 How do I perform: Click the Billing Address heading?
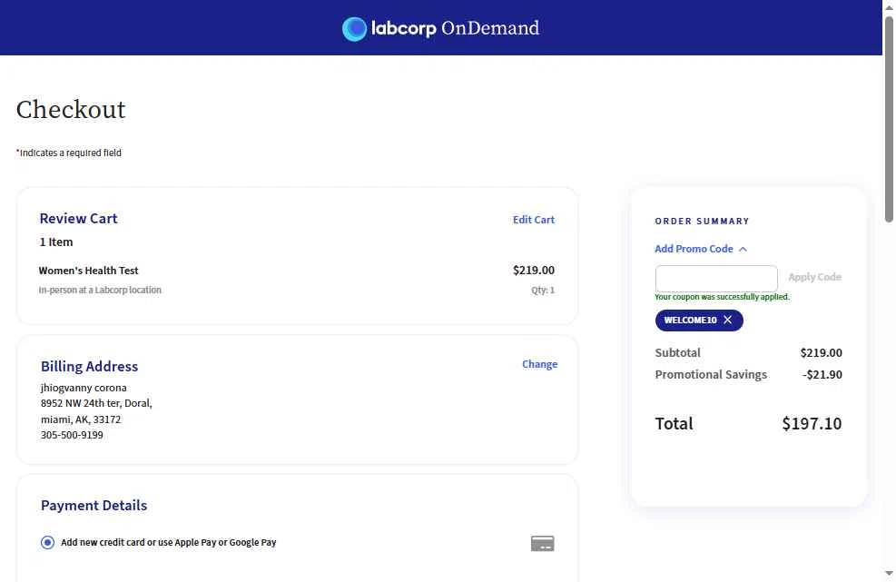pyautogui.click(x=89, y=367)
